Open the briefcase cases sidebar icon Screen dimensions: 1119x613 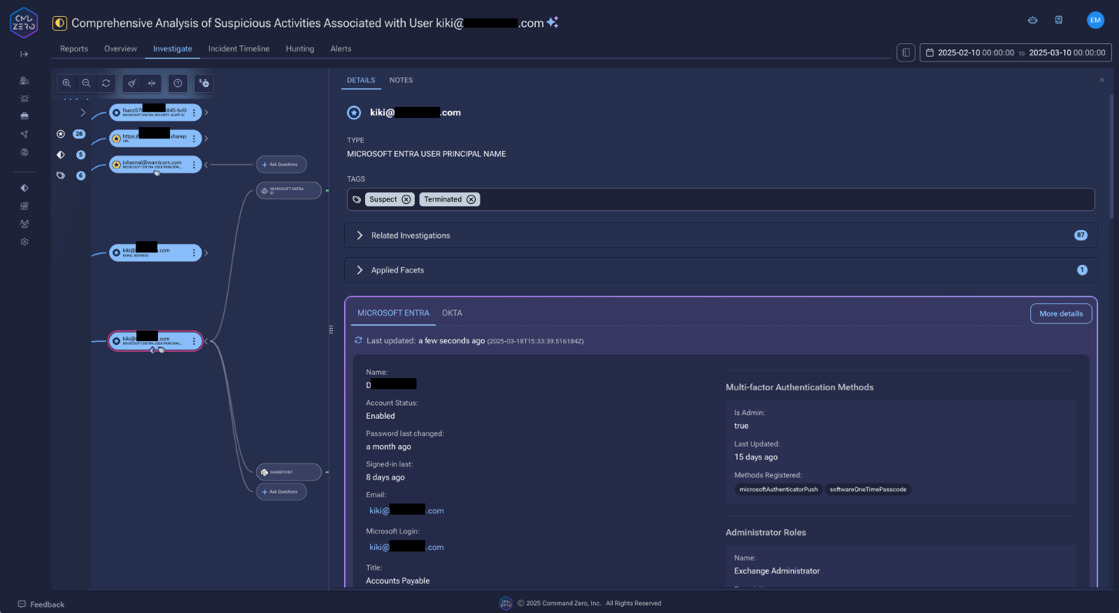[x=24, y=116]
